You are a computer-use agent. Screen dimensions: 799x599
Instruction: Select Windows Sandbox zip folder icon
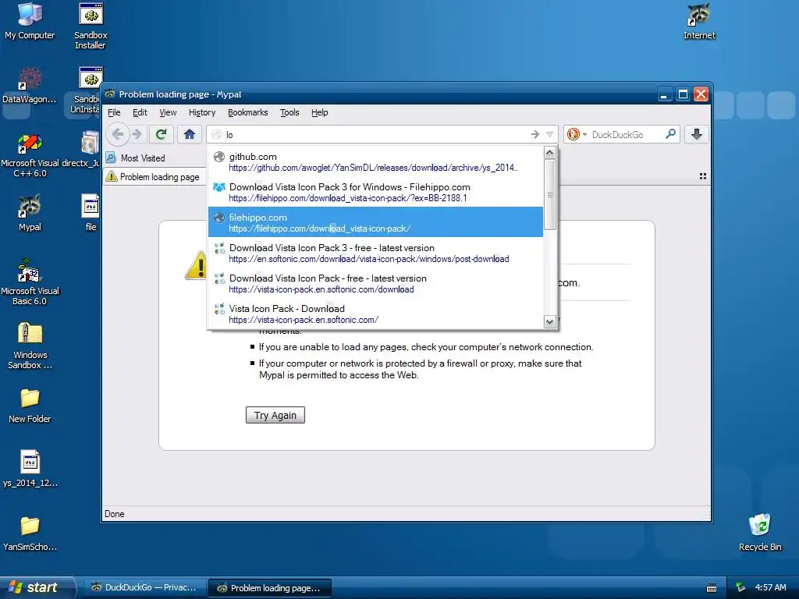(x=30, y=346)
